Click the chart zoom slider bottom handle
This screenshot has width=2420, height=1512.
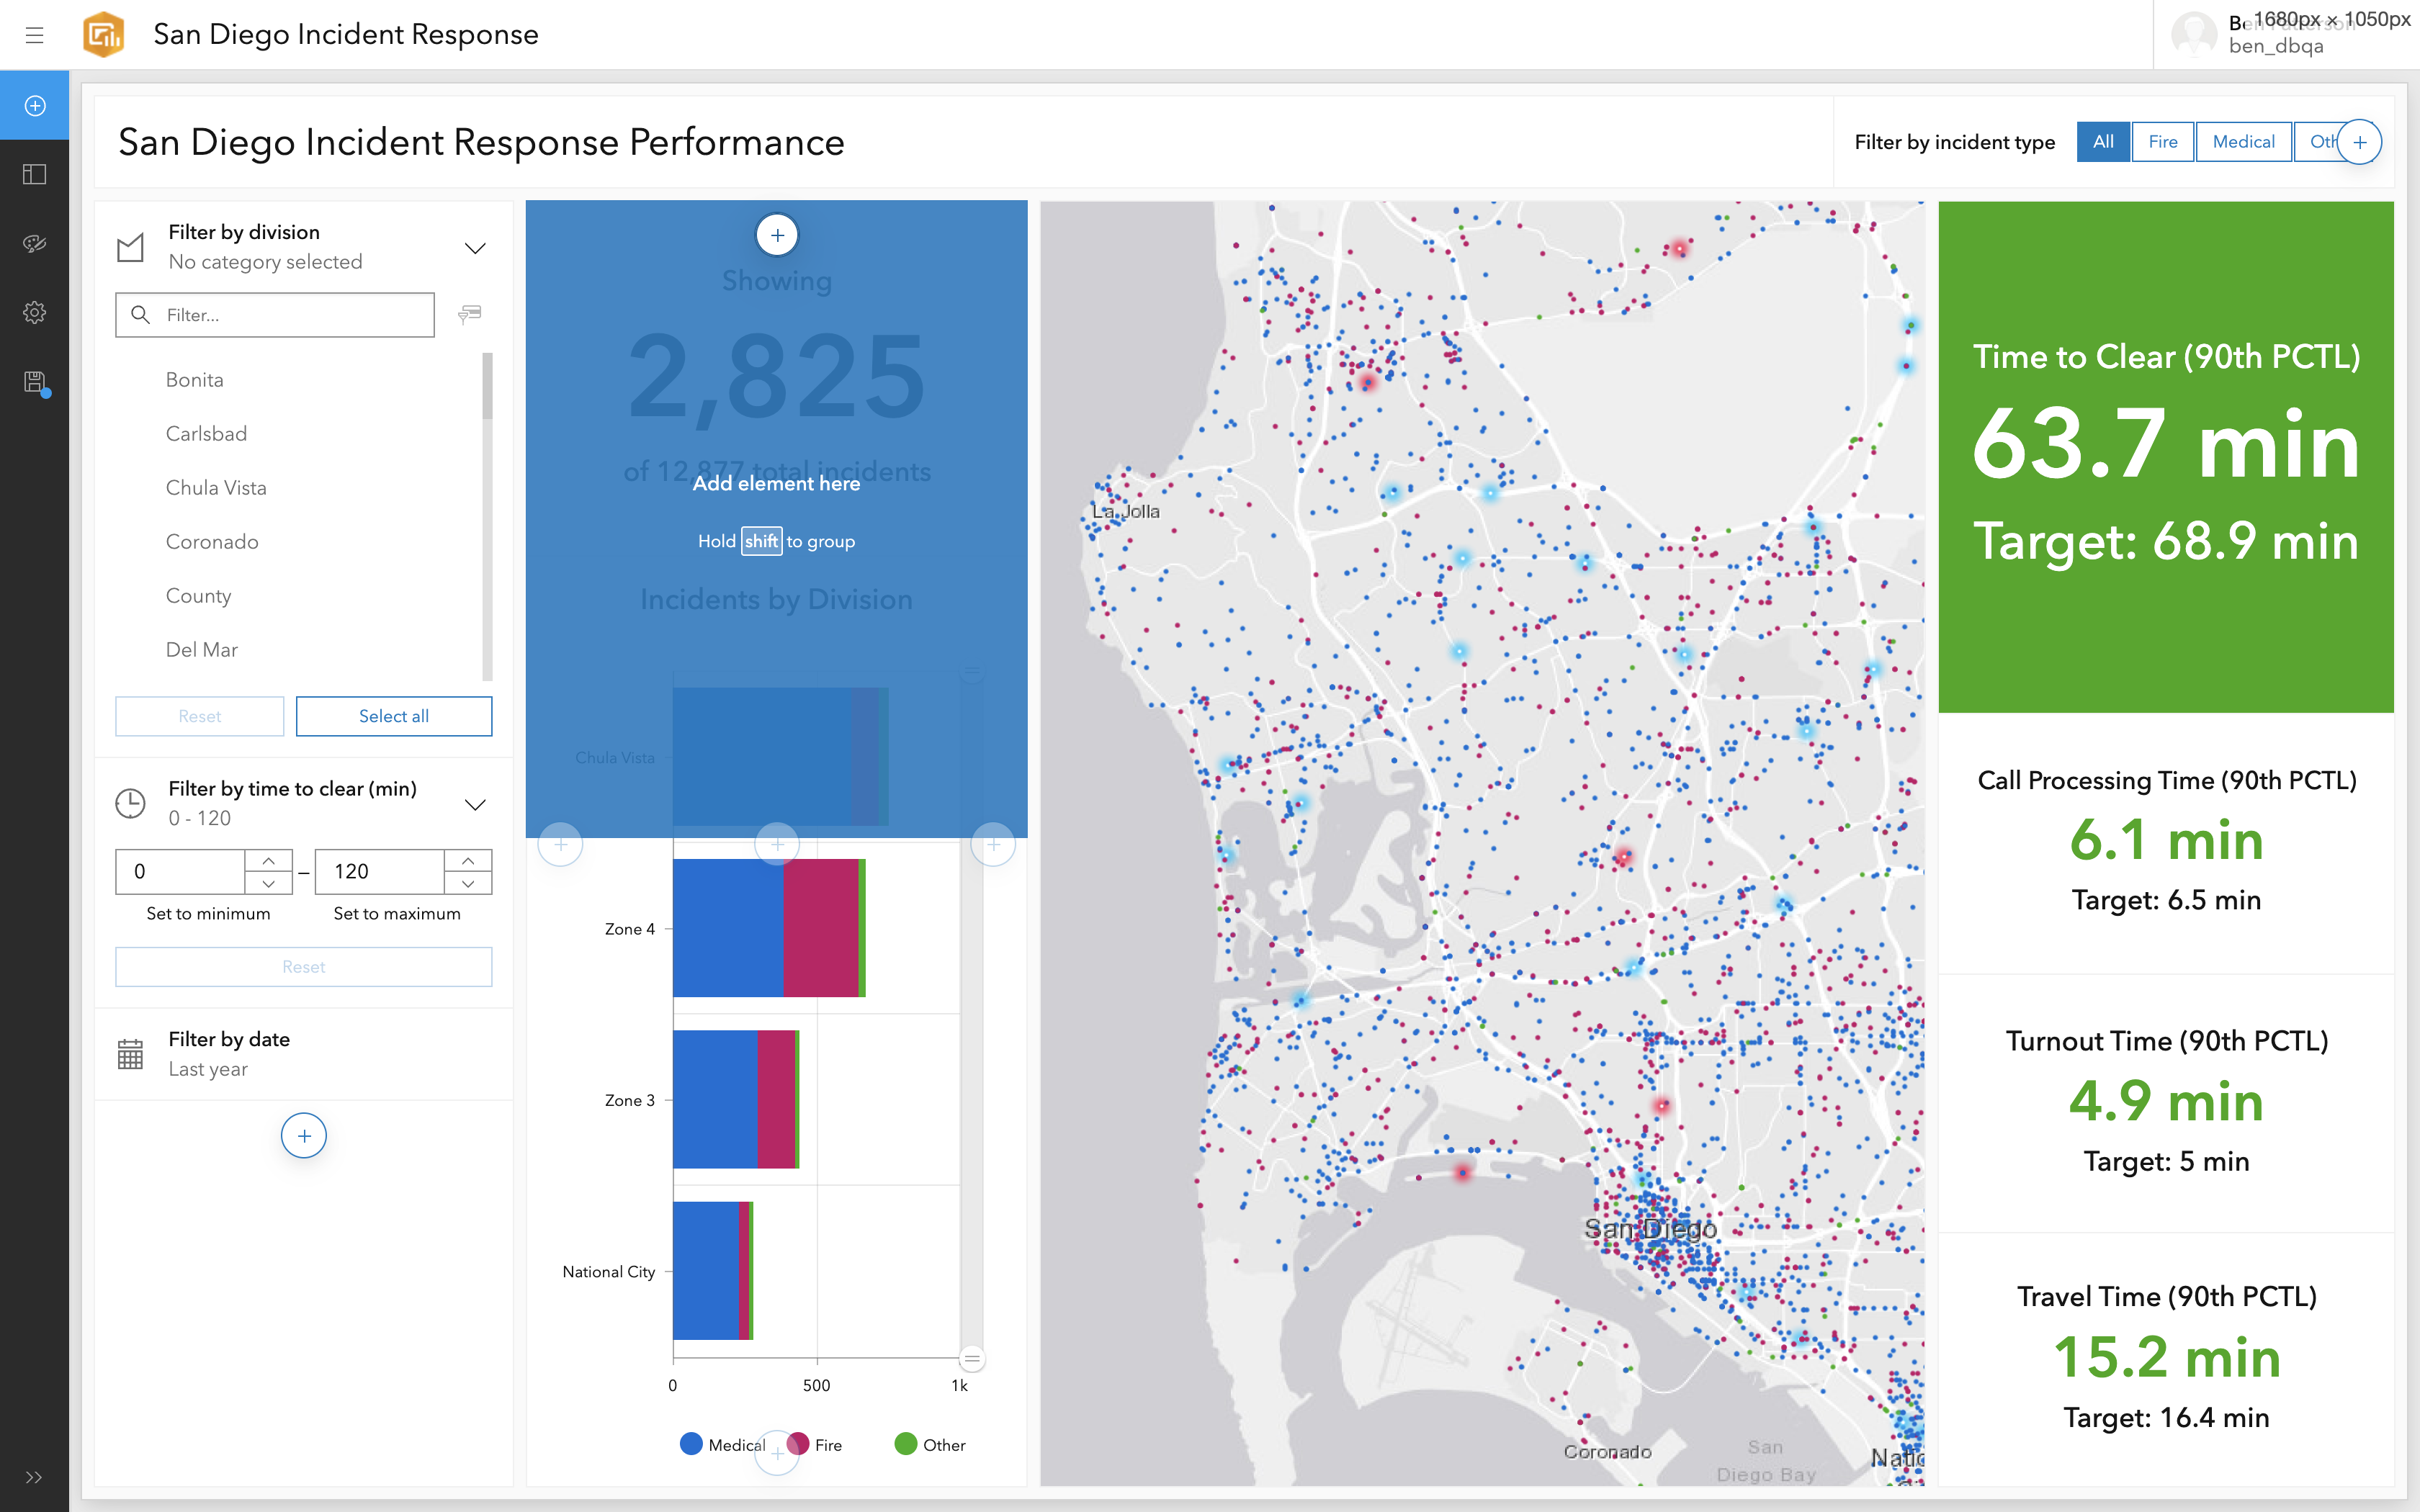pyautogui.click(x=971, y=1358)
